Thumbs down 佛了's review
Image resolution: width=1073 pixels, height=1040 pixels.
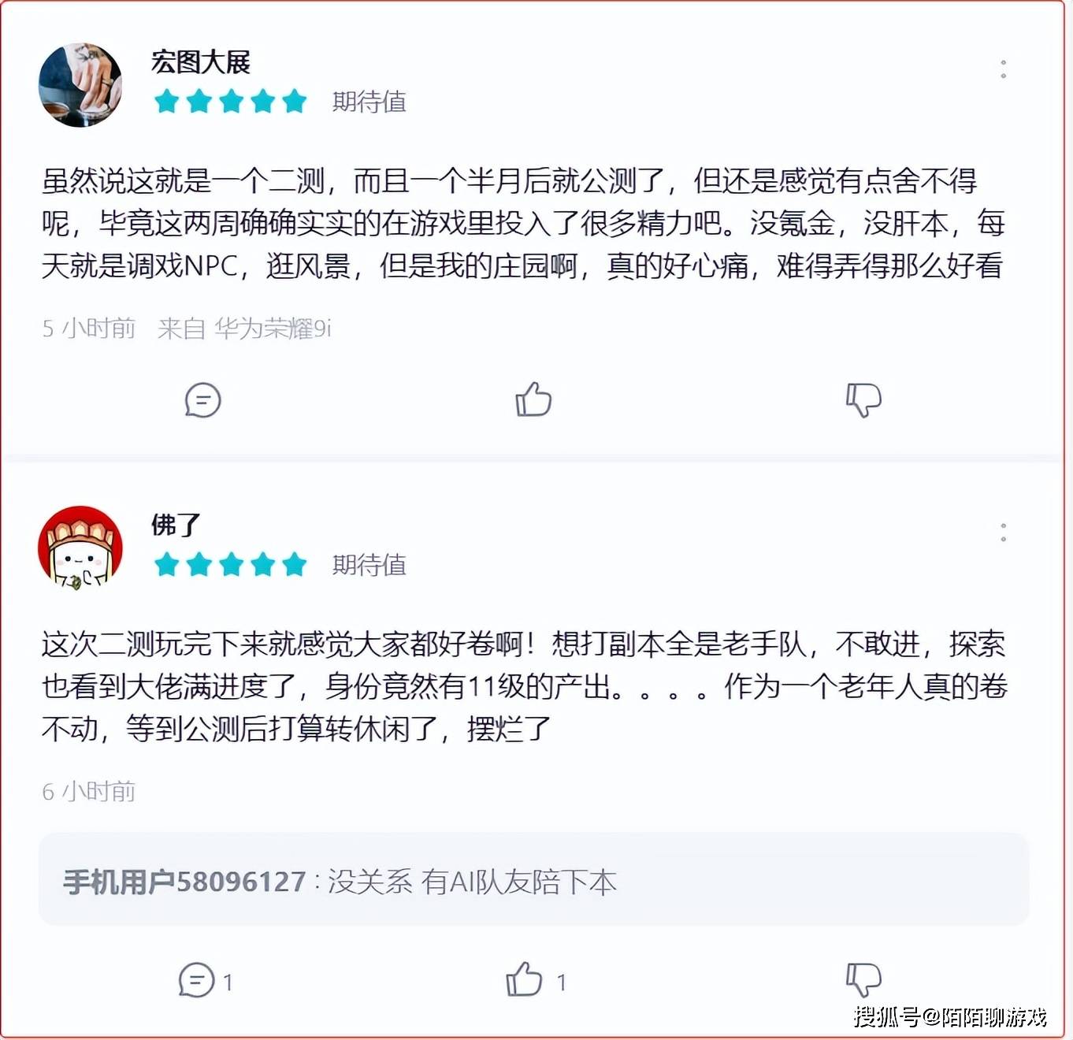863,980
